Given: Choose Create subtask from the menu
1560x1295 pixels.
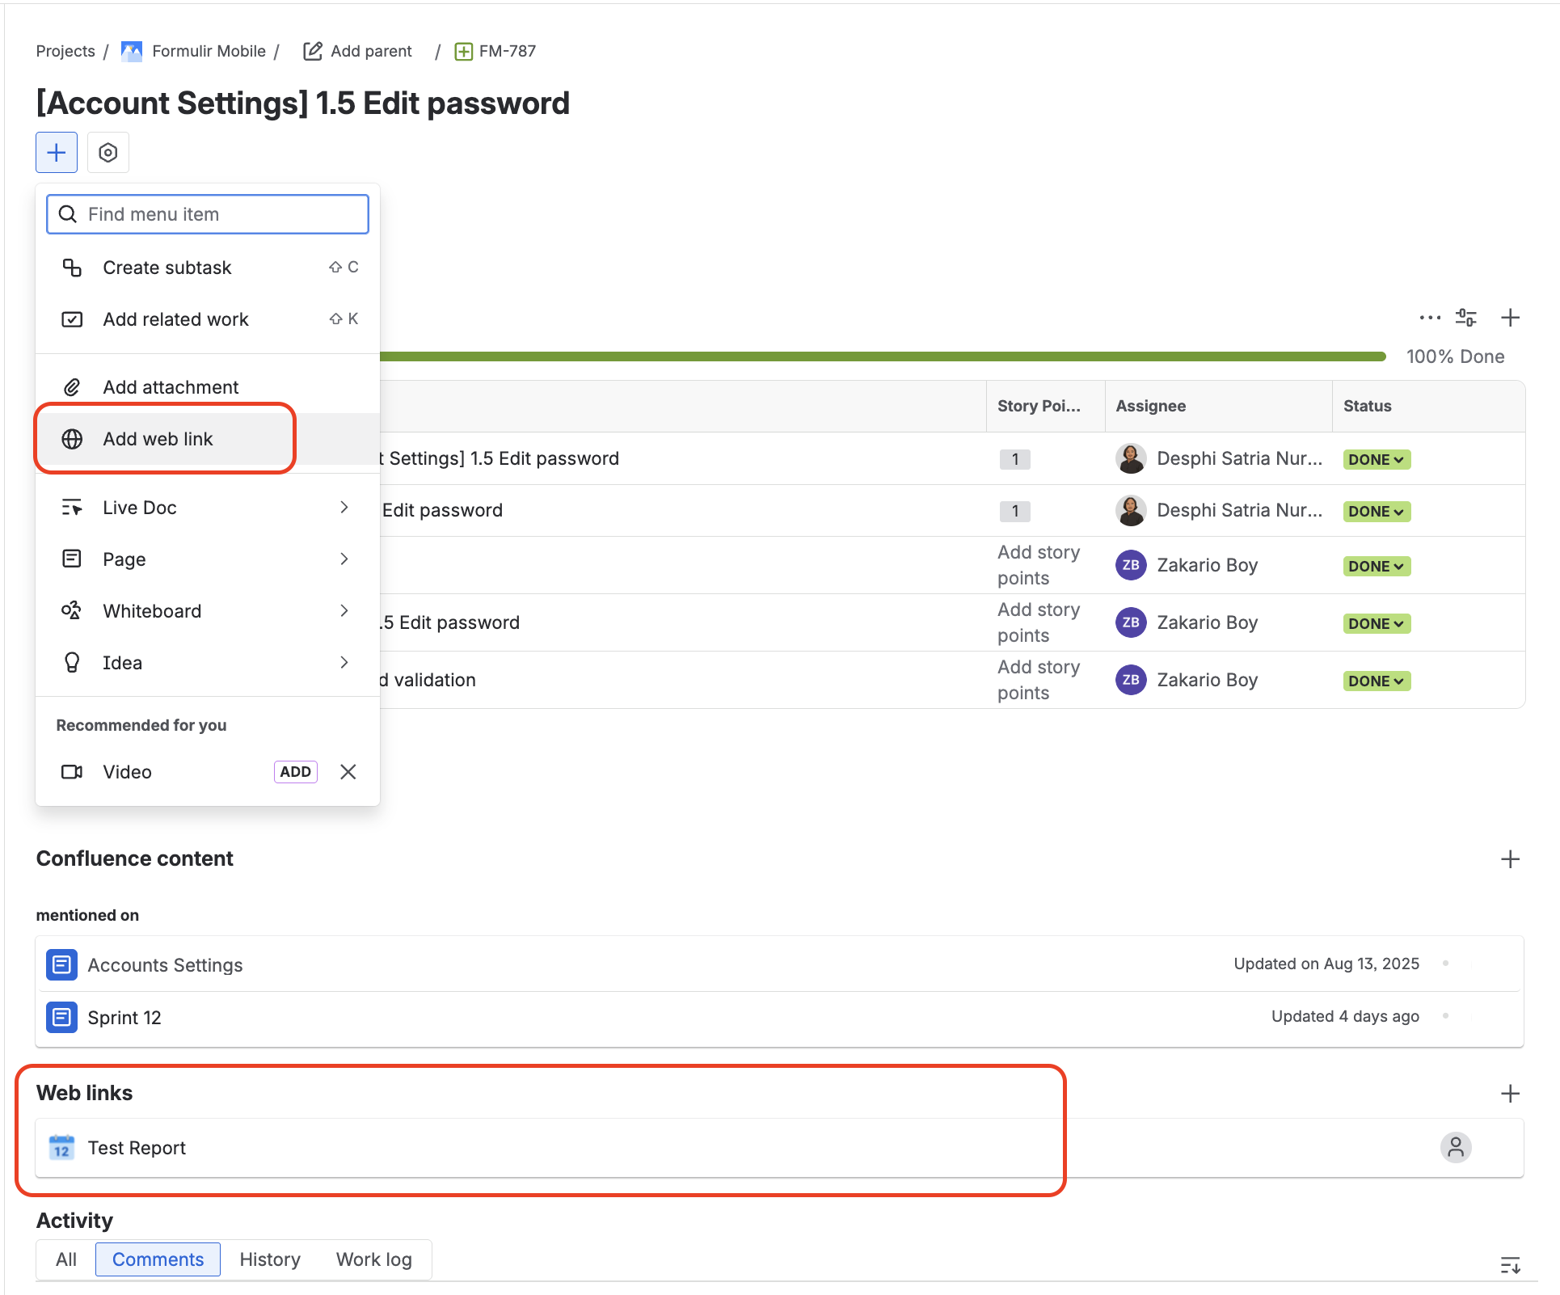Looking at the screenshot, I should 167,268.
